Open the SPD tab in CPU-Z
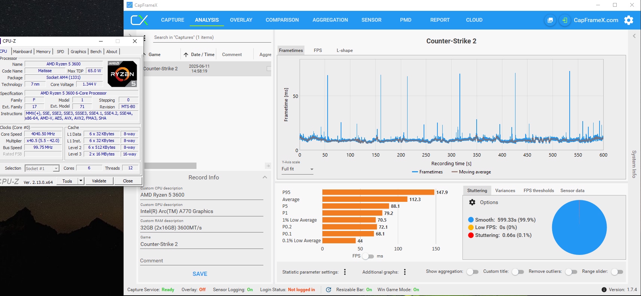The height and width of the screenshot is (296, 641). (61, 52)
